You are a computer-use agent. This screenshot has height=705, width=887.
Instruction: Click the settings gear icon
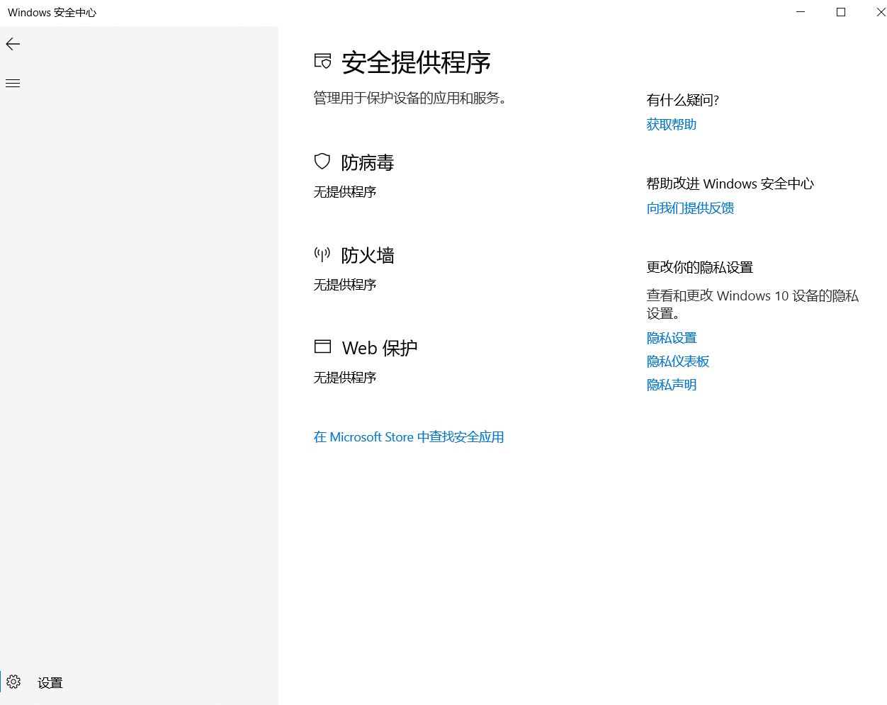pyautogui.click(x=13, y=682)
